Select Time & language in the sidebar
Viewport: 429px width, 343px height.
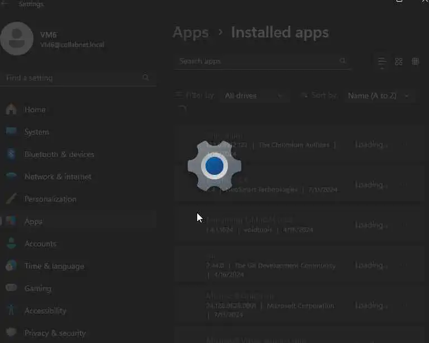point(78,266)
